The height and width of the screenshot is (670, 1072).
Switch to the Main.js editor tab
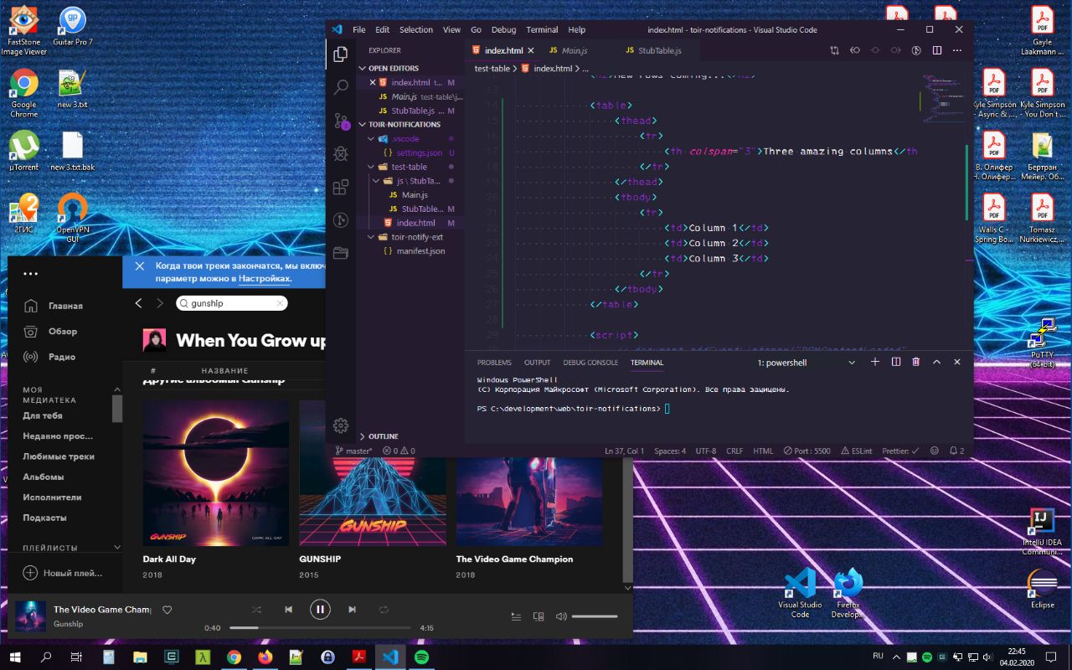pos(574,50)
